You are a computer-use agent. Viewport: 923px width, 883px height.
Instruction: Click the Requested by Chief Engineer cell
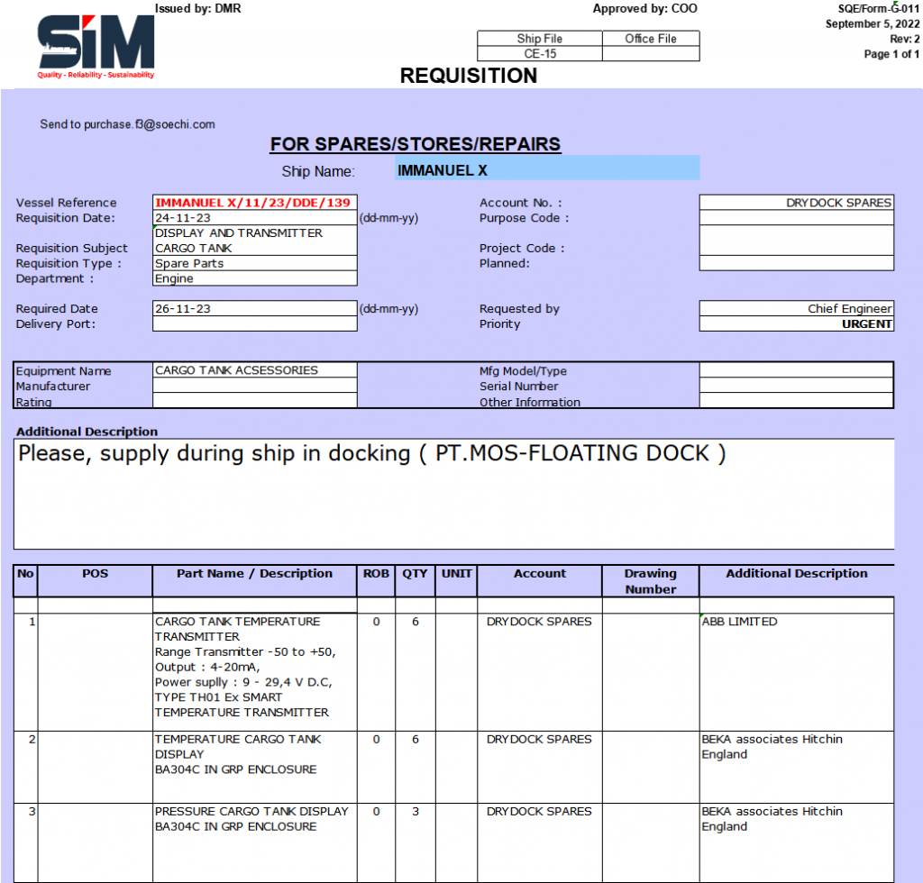point(796,309)
